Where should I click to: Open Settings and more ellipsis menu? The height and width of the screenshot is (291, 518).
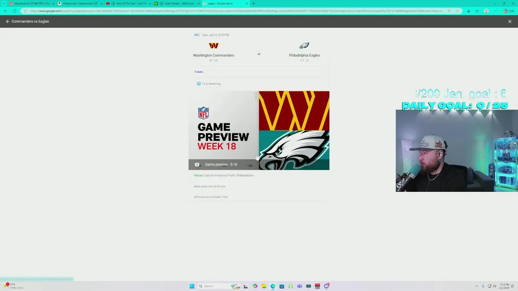point(496,11)
